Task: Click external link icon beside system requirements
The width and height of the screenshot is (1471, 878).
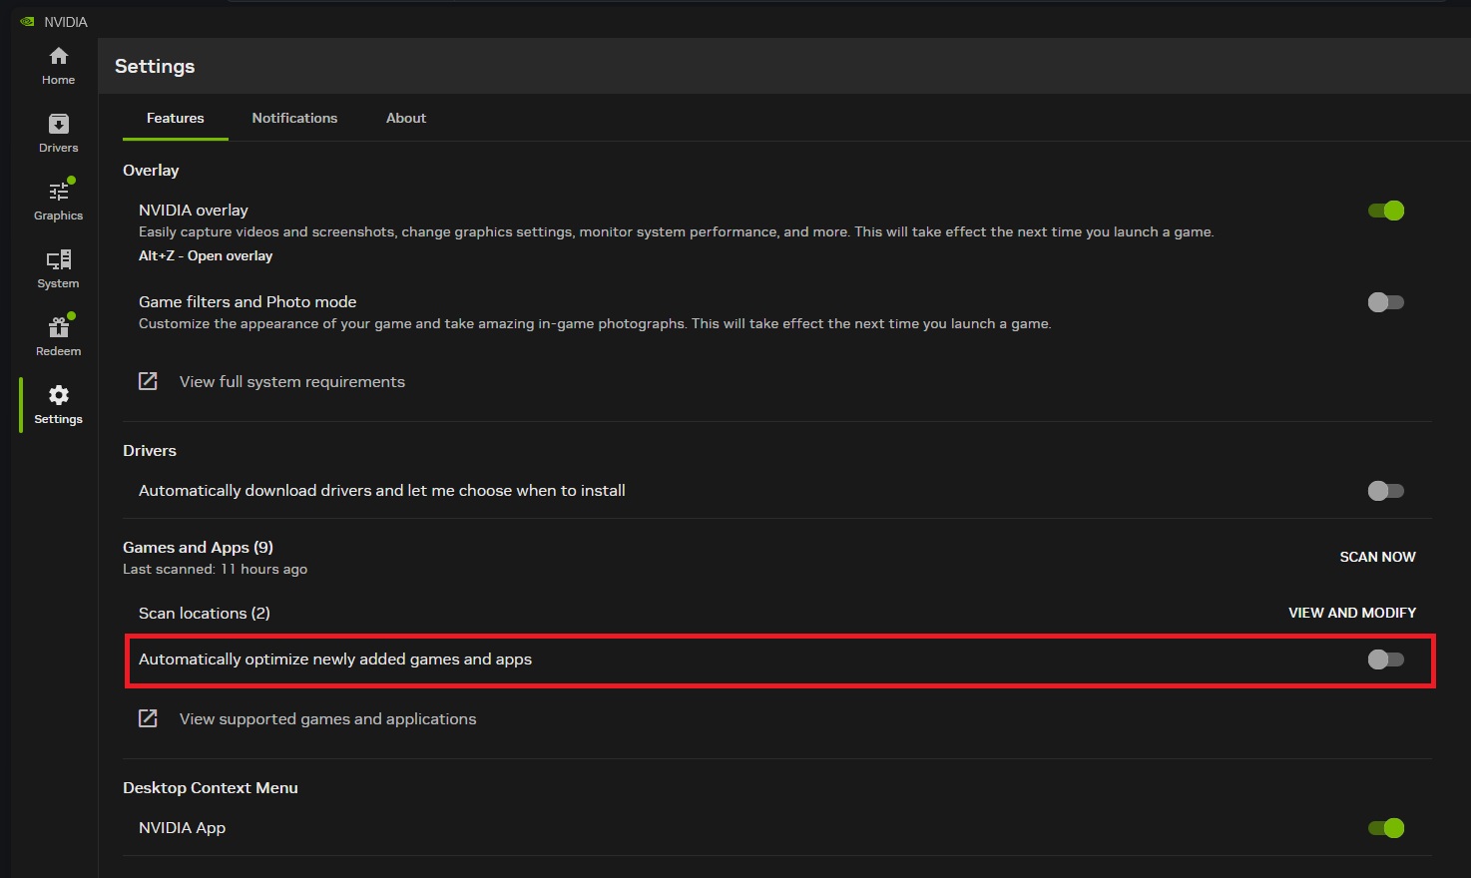Action: (148, 381)
